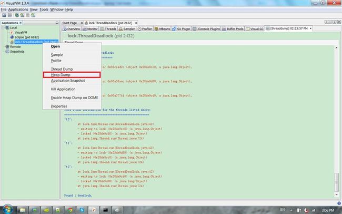Choose Enable Heap Dump on OOME
This screenshot has width=342, height=214.
[x=72, y=98]
